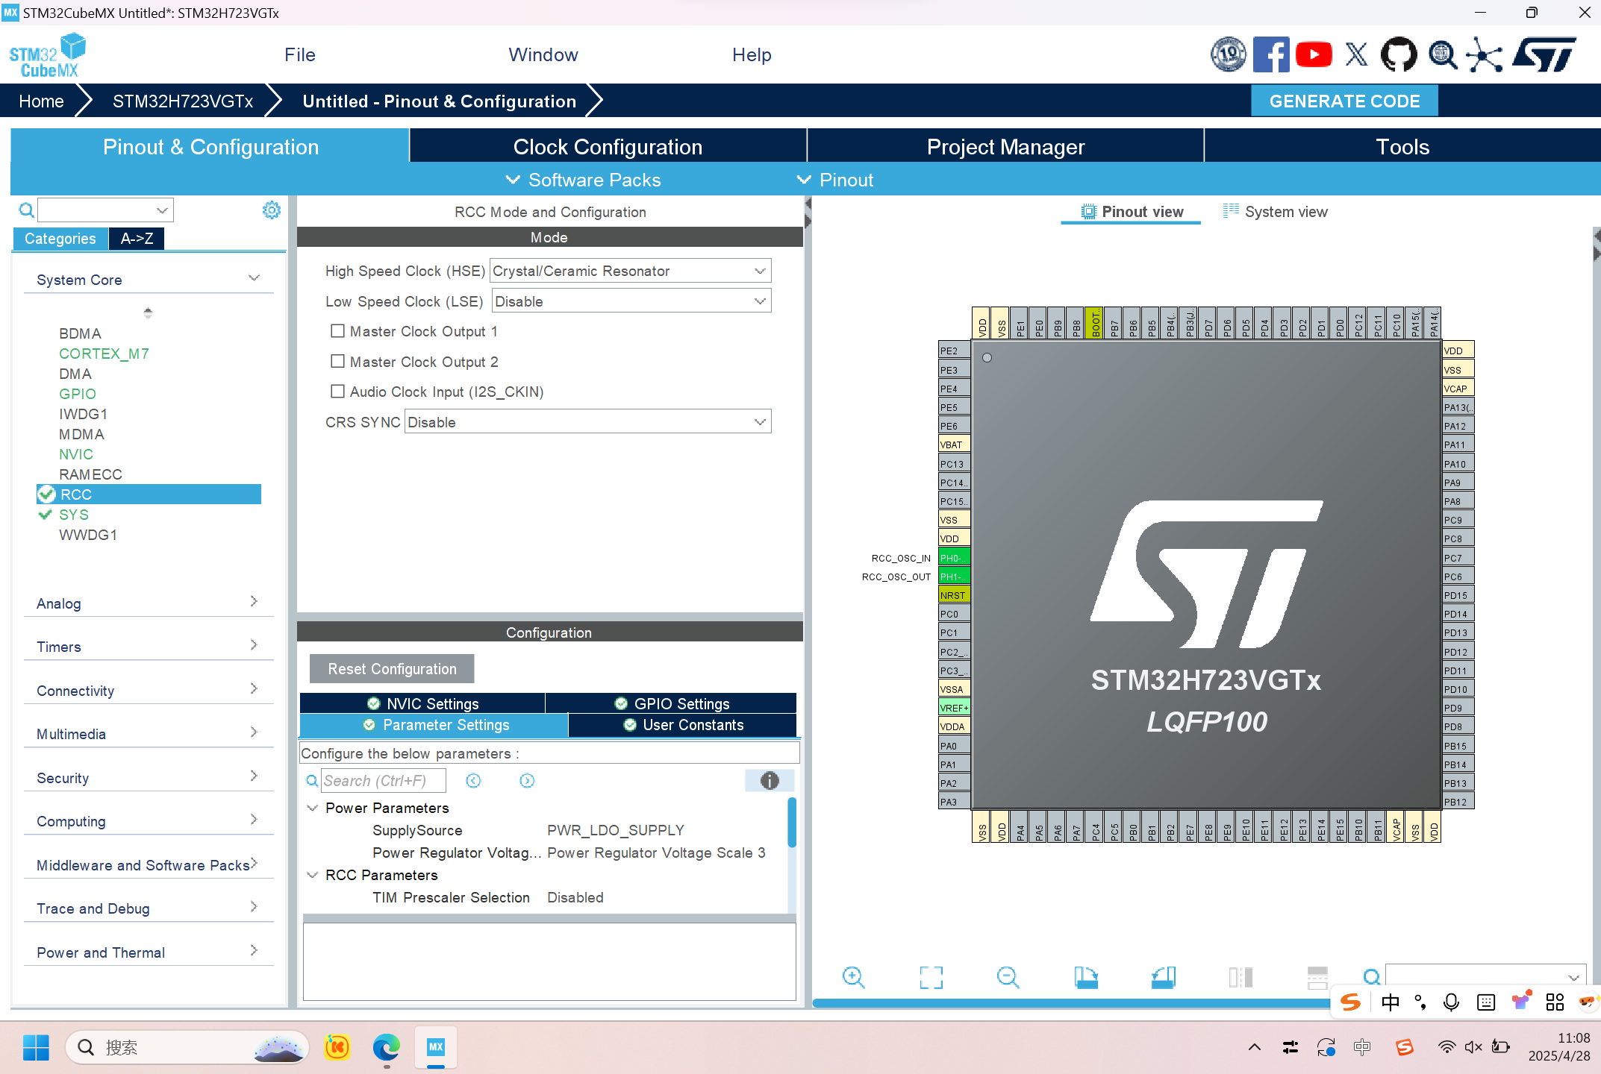Click the fit-to-screen pinout icon
Viewport: 1601px width, 1074px height.
(x=931, y=977)
